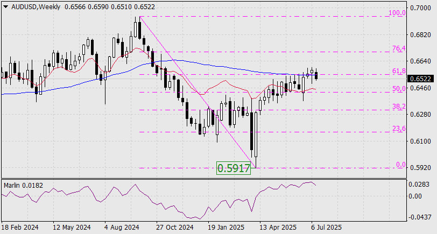Select the Fibonacci 76,4 level label
The width and height of the screenshot is (437, 234).
(x=399, y=48)
